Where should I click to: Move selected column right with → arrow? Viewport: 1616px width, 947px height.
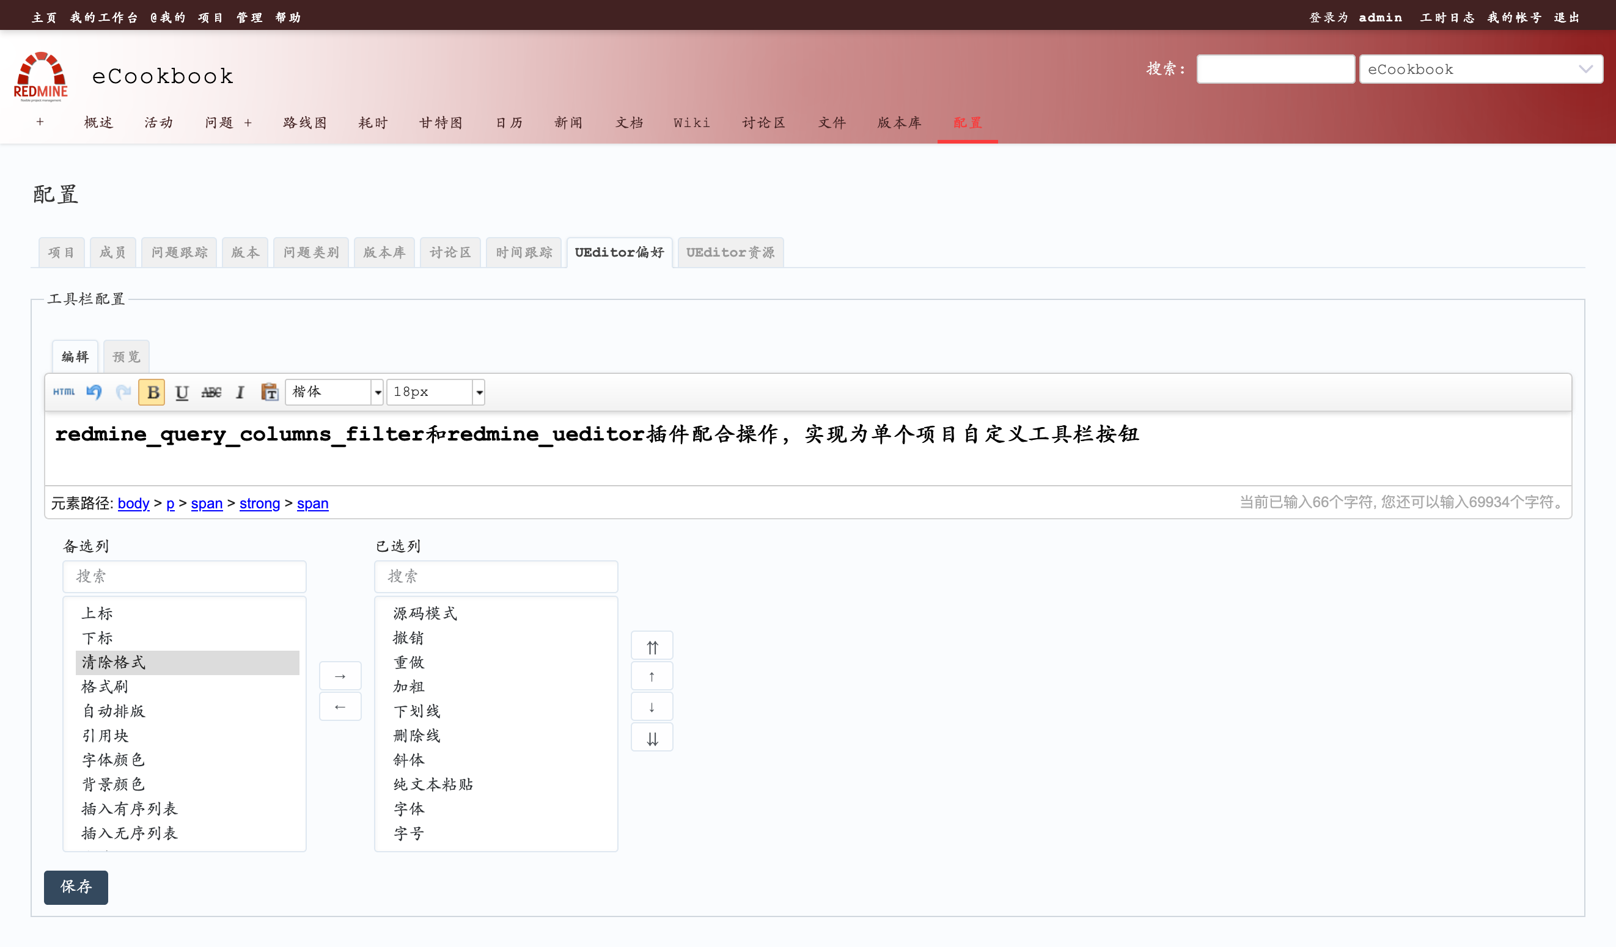[340, 676]
